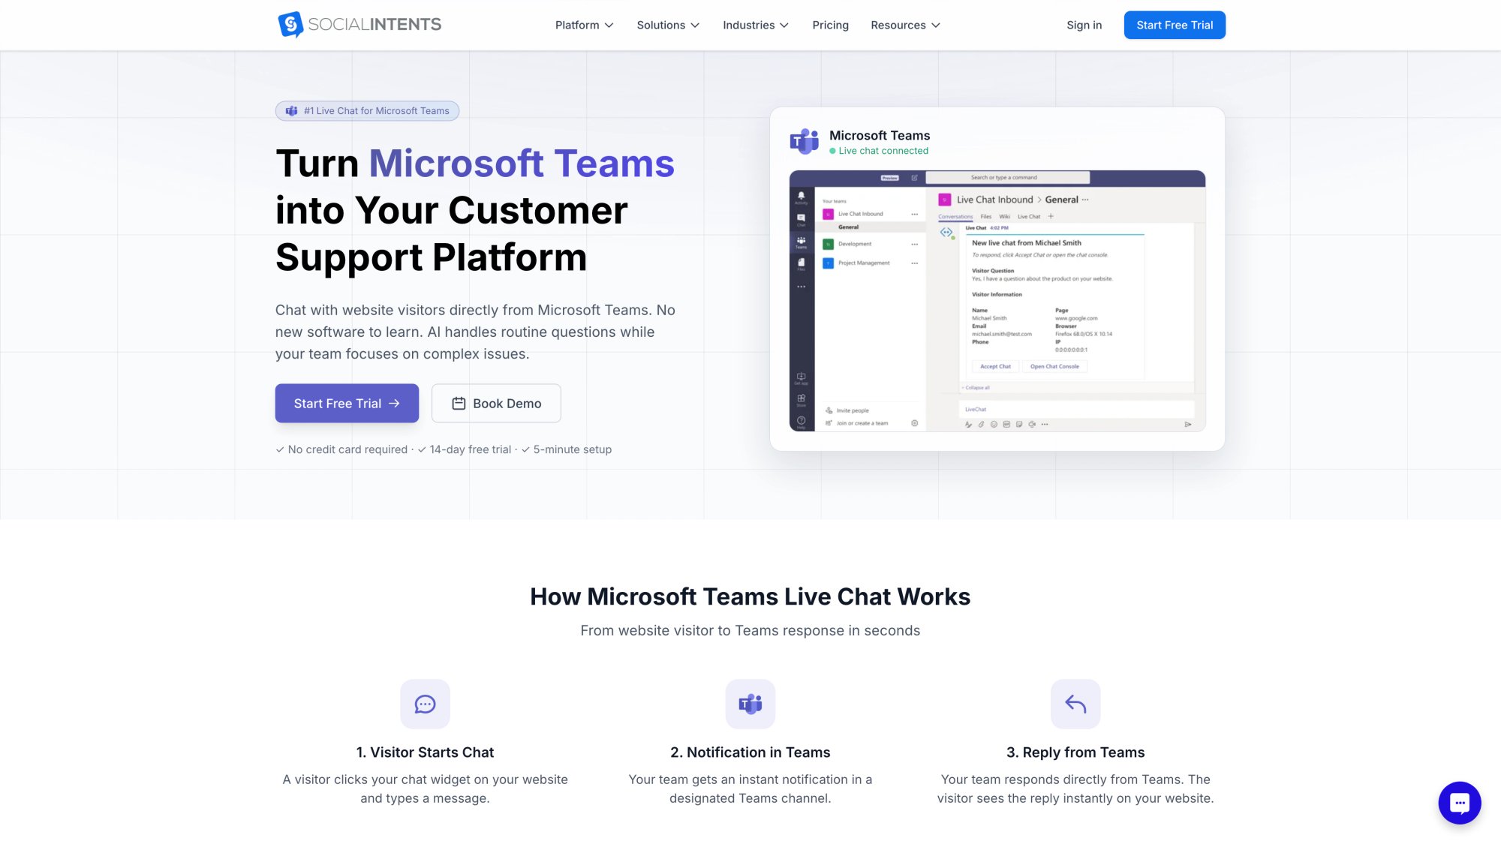Click the send arrow in the LiveChat compose bar
The image size is (1501, 844).
tap(1188, 425)
